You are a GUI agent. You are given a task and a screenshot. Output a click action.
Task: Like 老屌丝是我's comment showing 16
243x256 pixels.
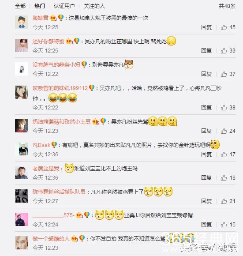[x=224, y=178]
